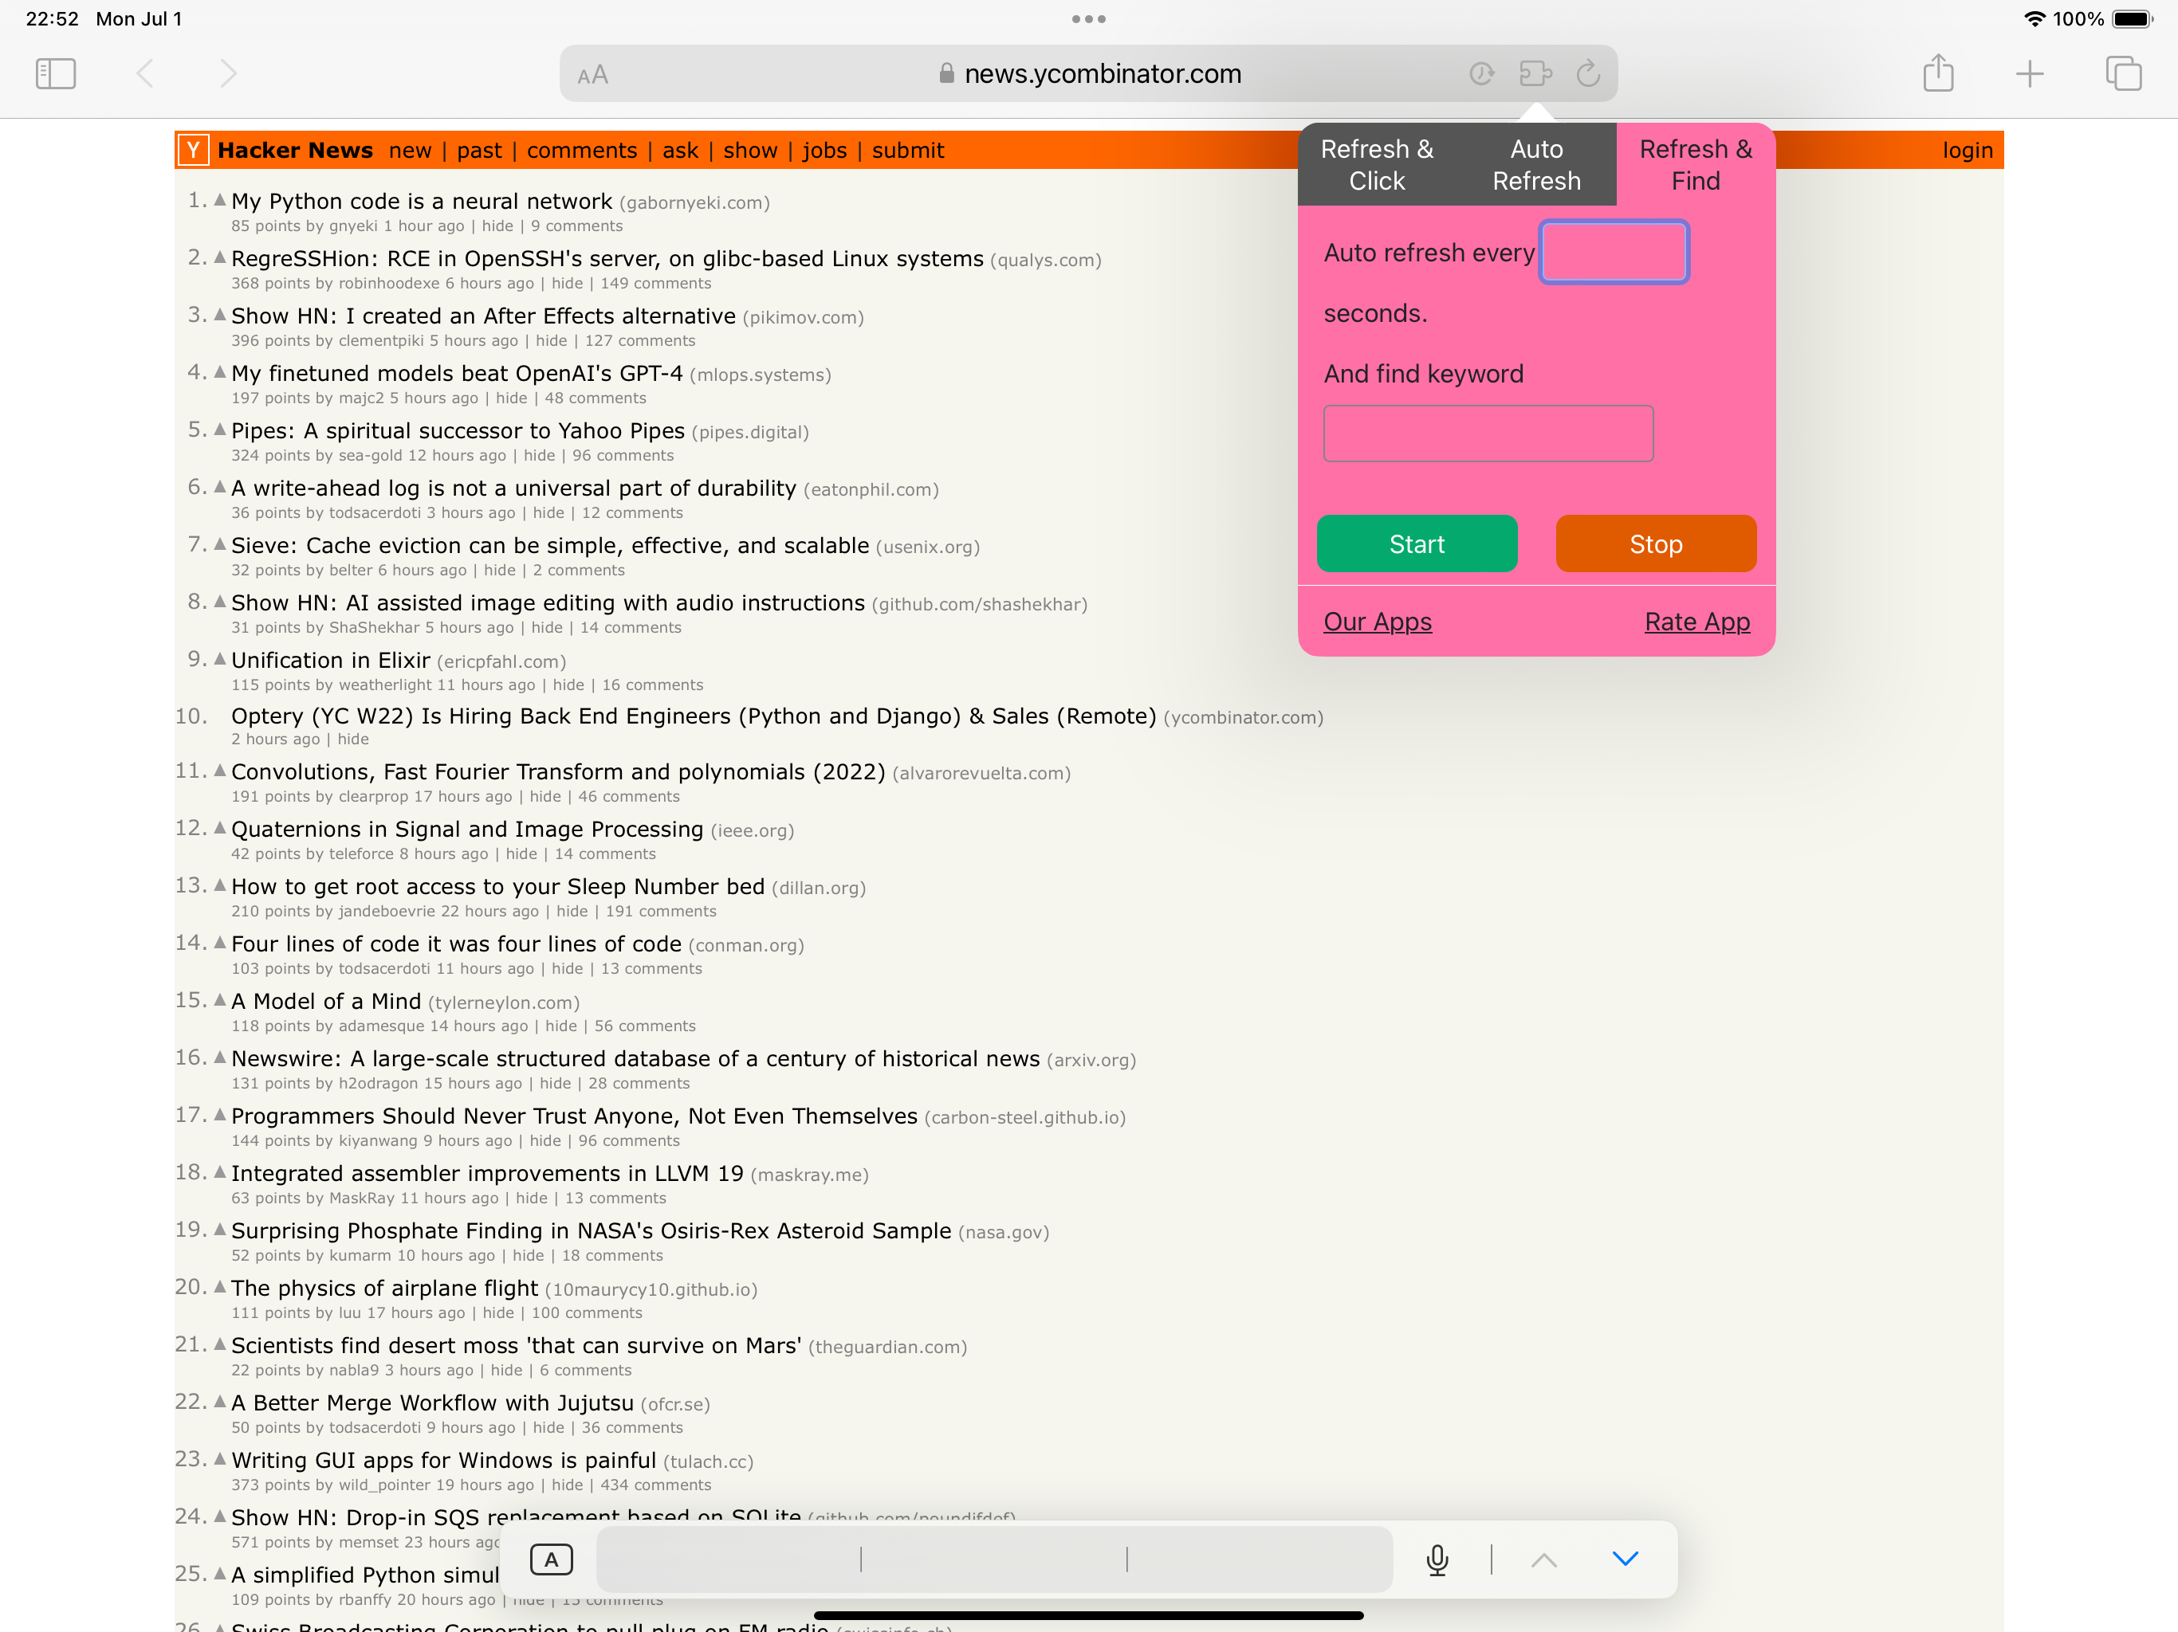
Task: Open the 'new' section in Hacker News
Action: [410, 151]
